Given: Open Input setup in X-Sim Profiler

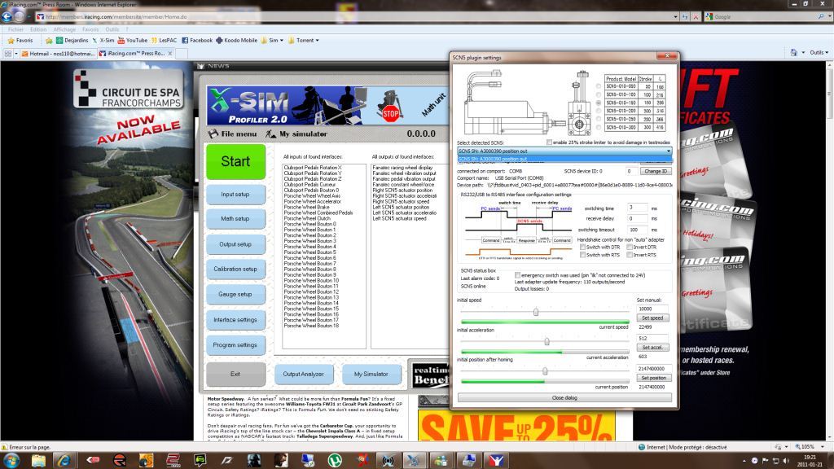Looking at the screenshot, I should click(x=235, y=195).
